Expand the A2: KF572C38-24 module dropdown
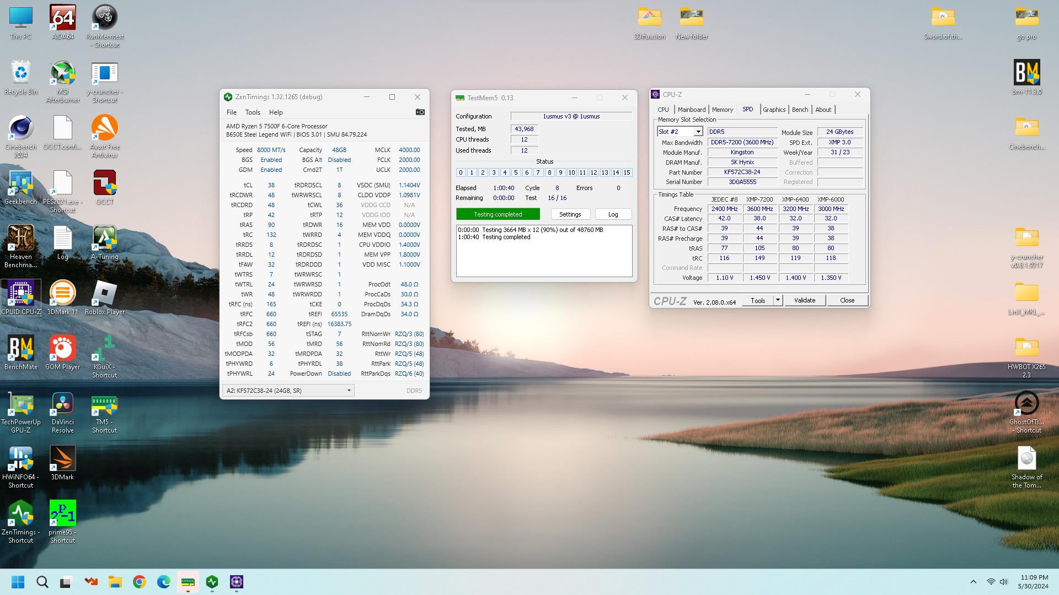This screenshot has height=595, width=1059. [x=288, y=391]
